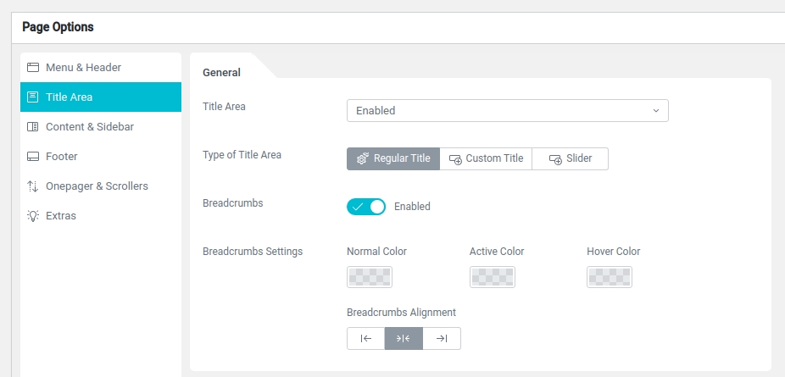Align breadcrumbs to the center

[x=404, y=338]
